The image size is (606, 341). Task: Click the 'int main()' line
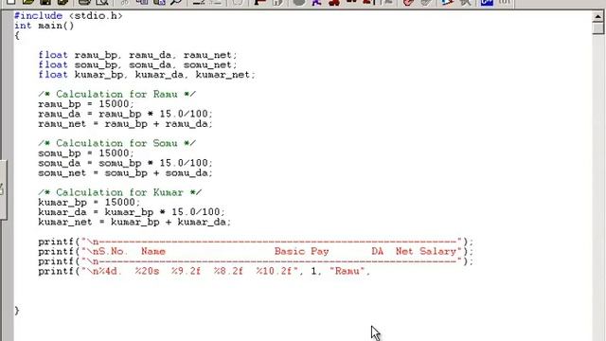click(45, 26)
